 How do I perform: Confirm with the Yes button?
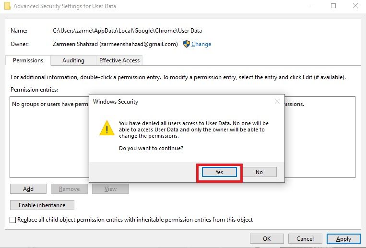(219, 172)
